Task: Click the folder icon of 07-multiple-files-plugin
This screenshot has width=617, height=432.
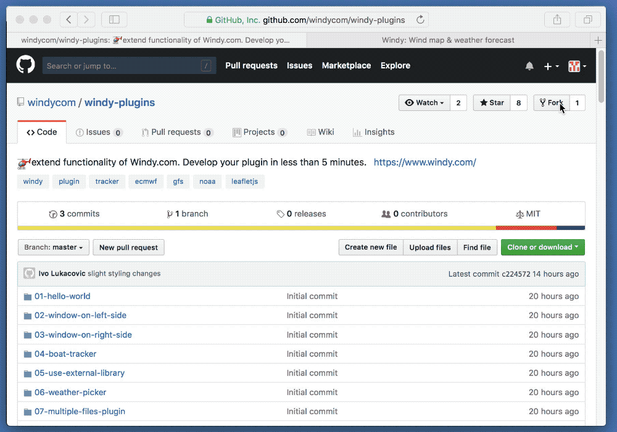Action: click(28, 412)
